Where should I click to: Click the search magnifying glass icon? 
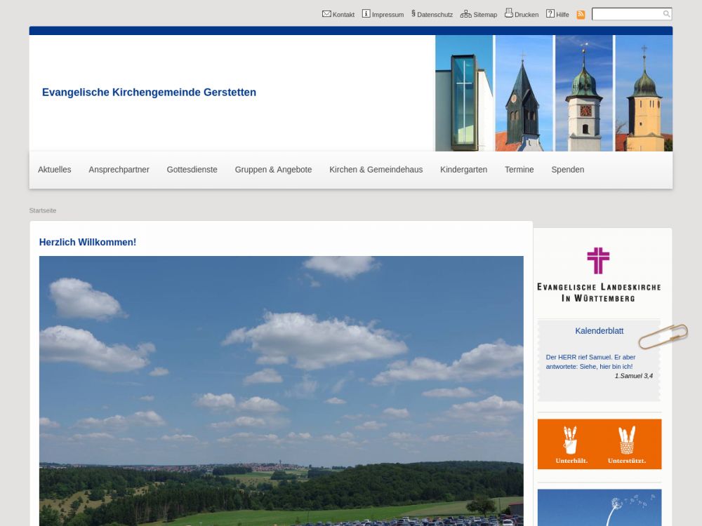[666, 14]
